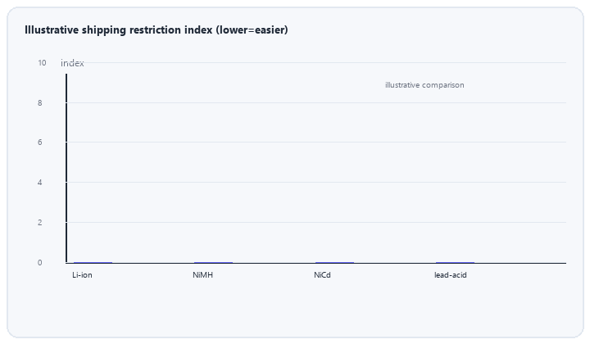Click the lead-acid bar on the baseline

(x=456, y=262)
